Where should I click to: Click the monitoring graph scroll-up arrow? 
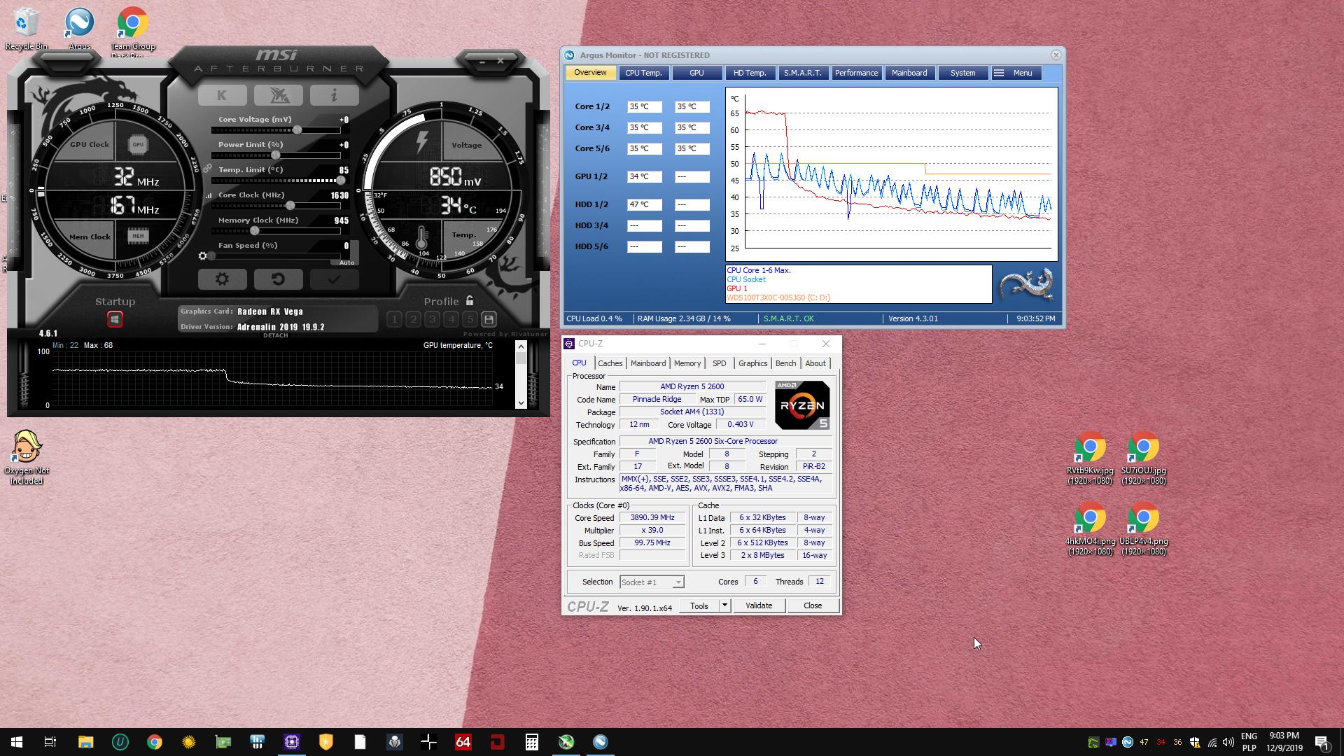[x=521, y=346]
